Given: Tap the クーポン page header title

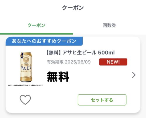Looking at the screenshot, I should point(73,8).
